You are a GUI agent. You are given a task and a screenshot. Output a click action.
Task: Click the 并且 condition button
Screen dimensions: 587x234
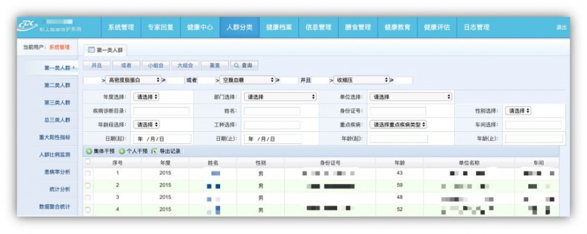point(97,66)
